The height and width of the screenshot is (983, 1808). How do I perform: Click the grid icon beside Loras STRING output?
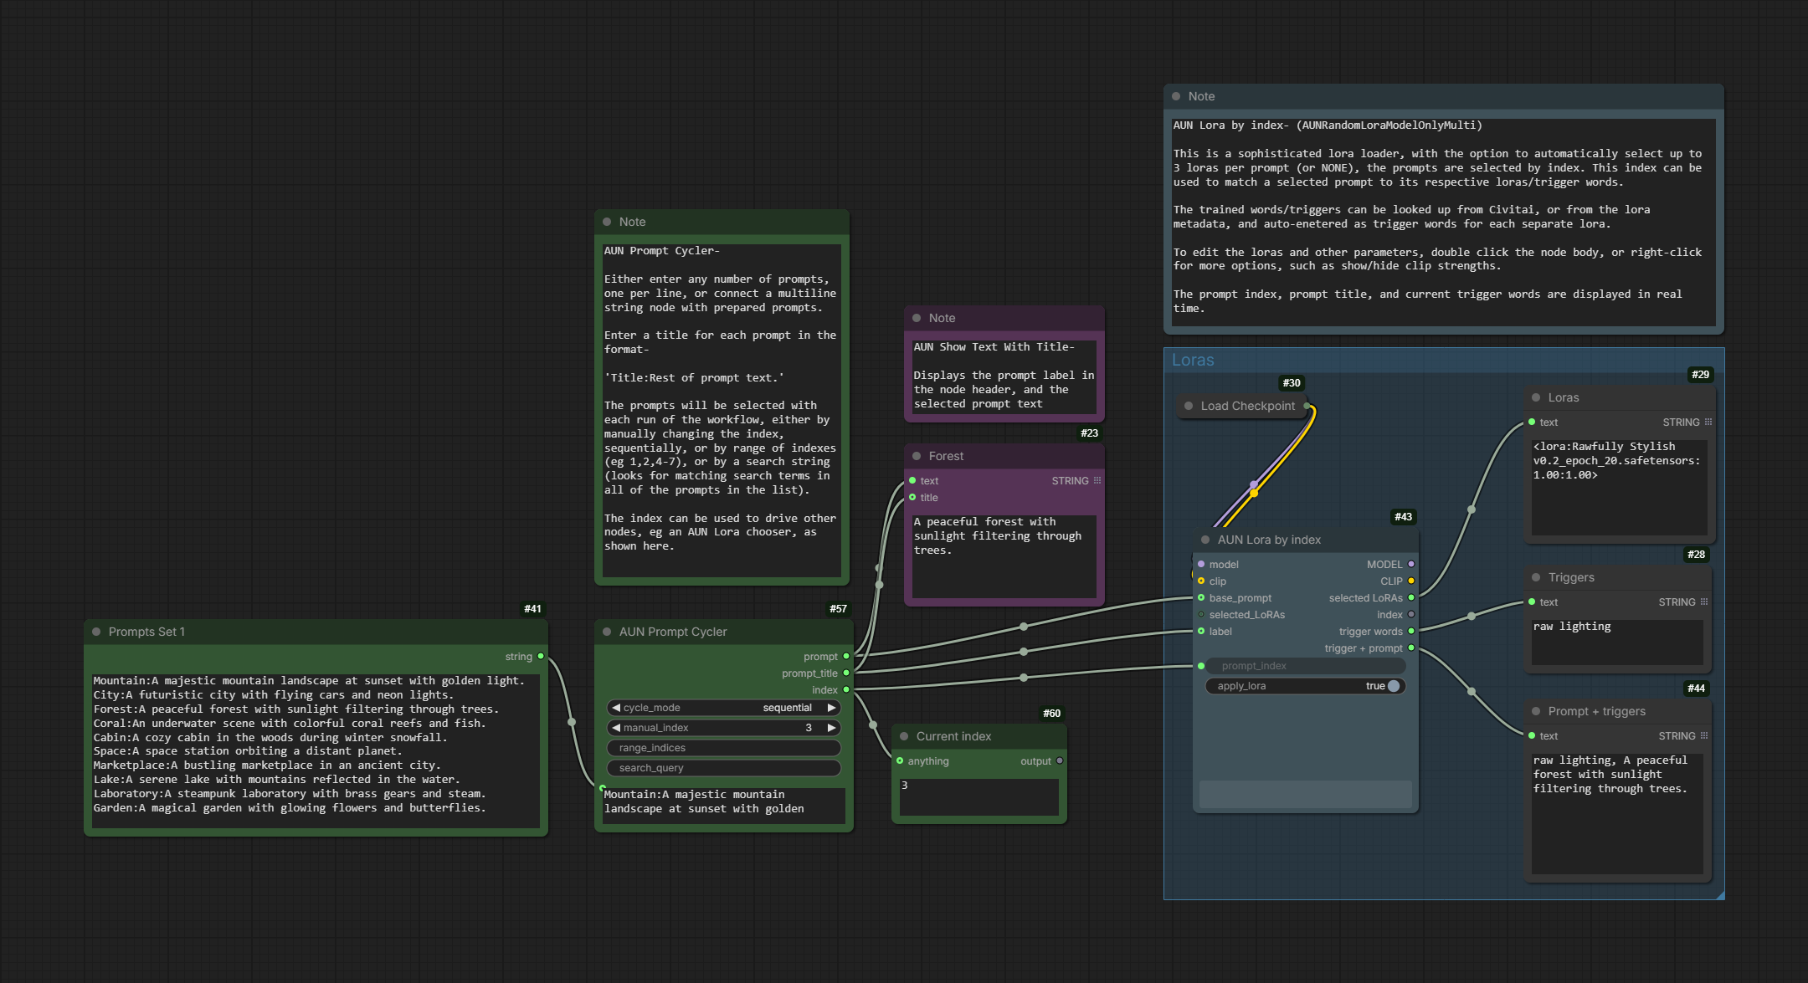[x=1708, y=422]
